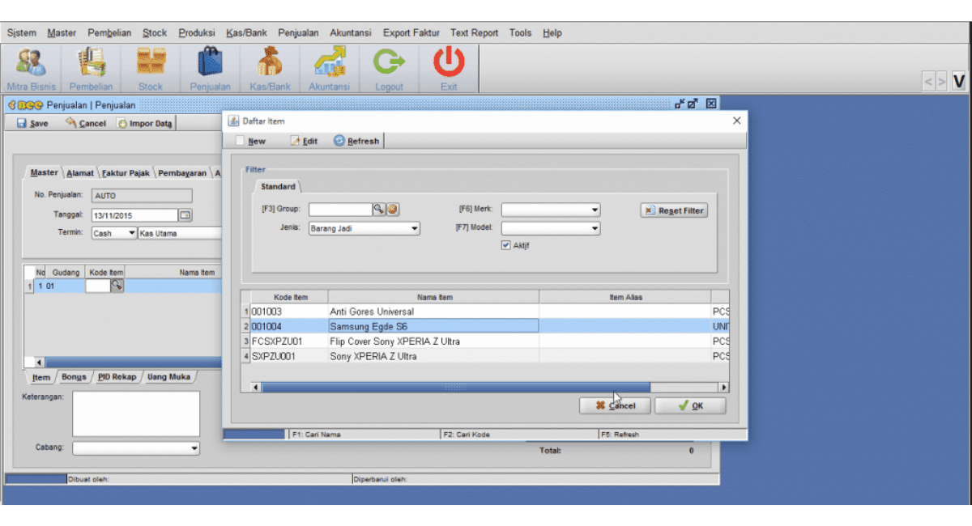Click the red Exit power icon
972x526 pixels.
[449, 69]
